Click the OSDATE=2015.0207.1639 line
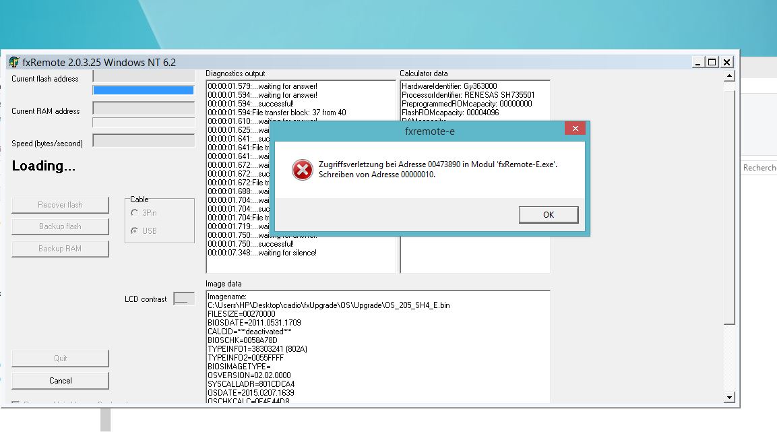Image resolution: width=777 pixels, height=432 pixels. click(251, 393)
